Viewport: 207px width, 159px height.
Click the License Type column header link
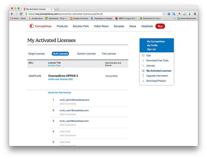54,65
